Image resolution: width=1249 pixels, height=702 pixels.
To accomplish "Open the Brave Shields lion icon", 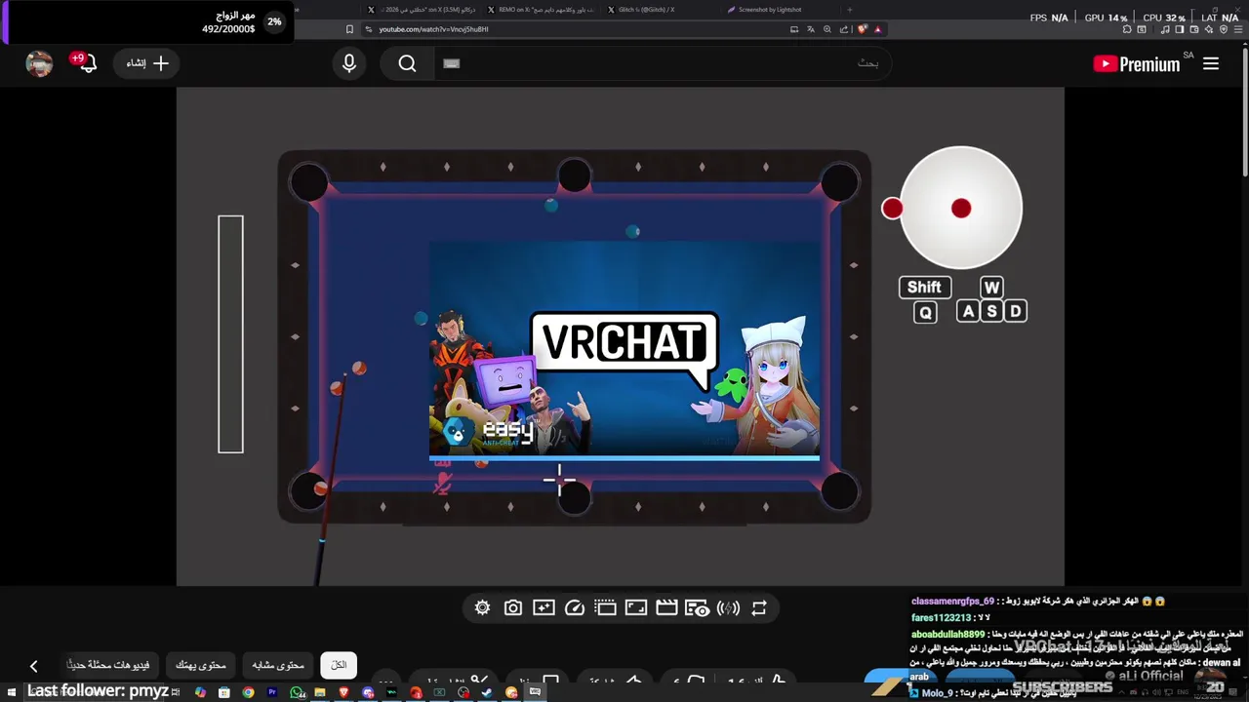I will pos(863,29).
